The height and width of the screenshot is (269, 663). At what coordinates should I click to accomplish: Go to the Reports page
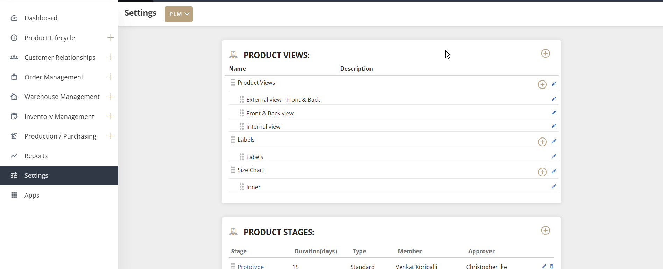[36, 156]
